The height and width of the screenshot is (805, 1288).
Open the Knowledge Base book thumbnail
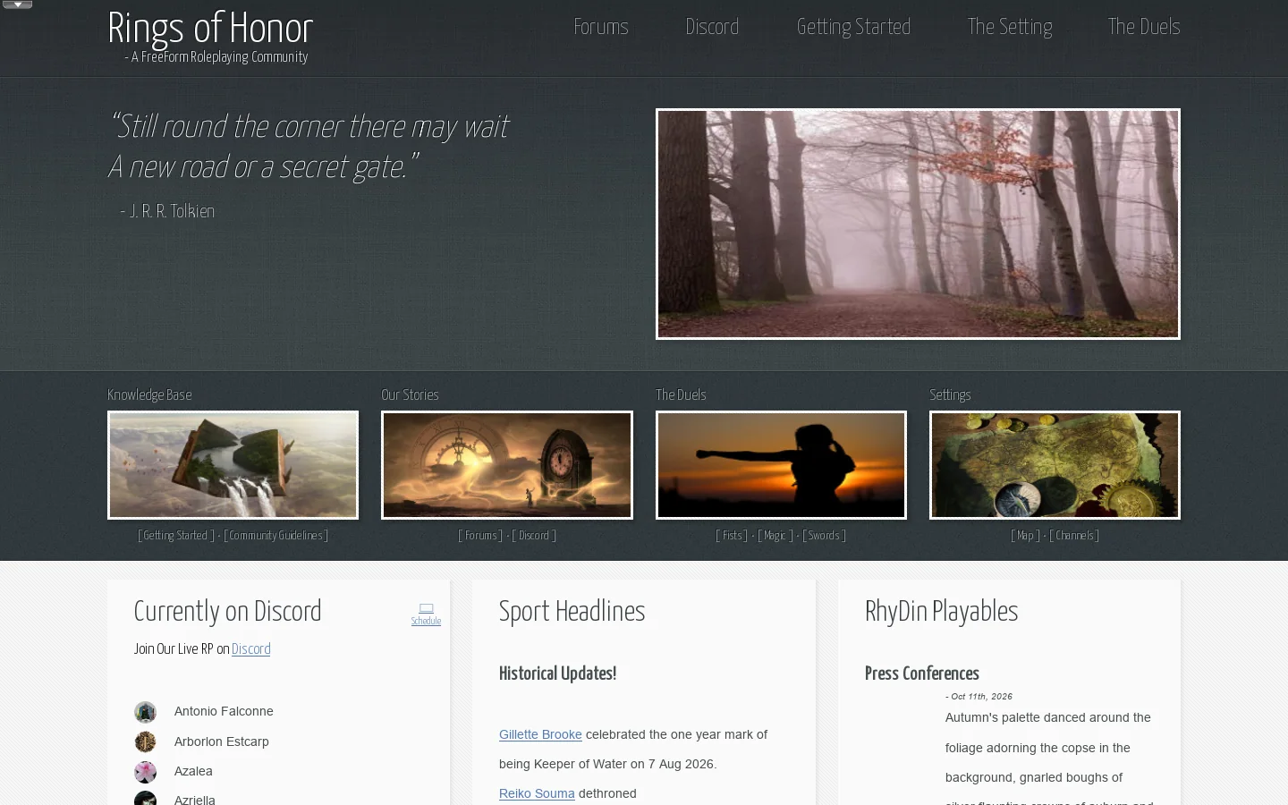[x=233, y=465]
